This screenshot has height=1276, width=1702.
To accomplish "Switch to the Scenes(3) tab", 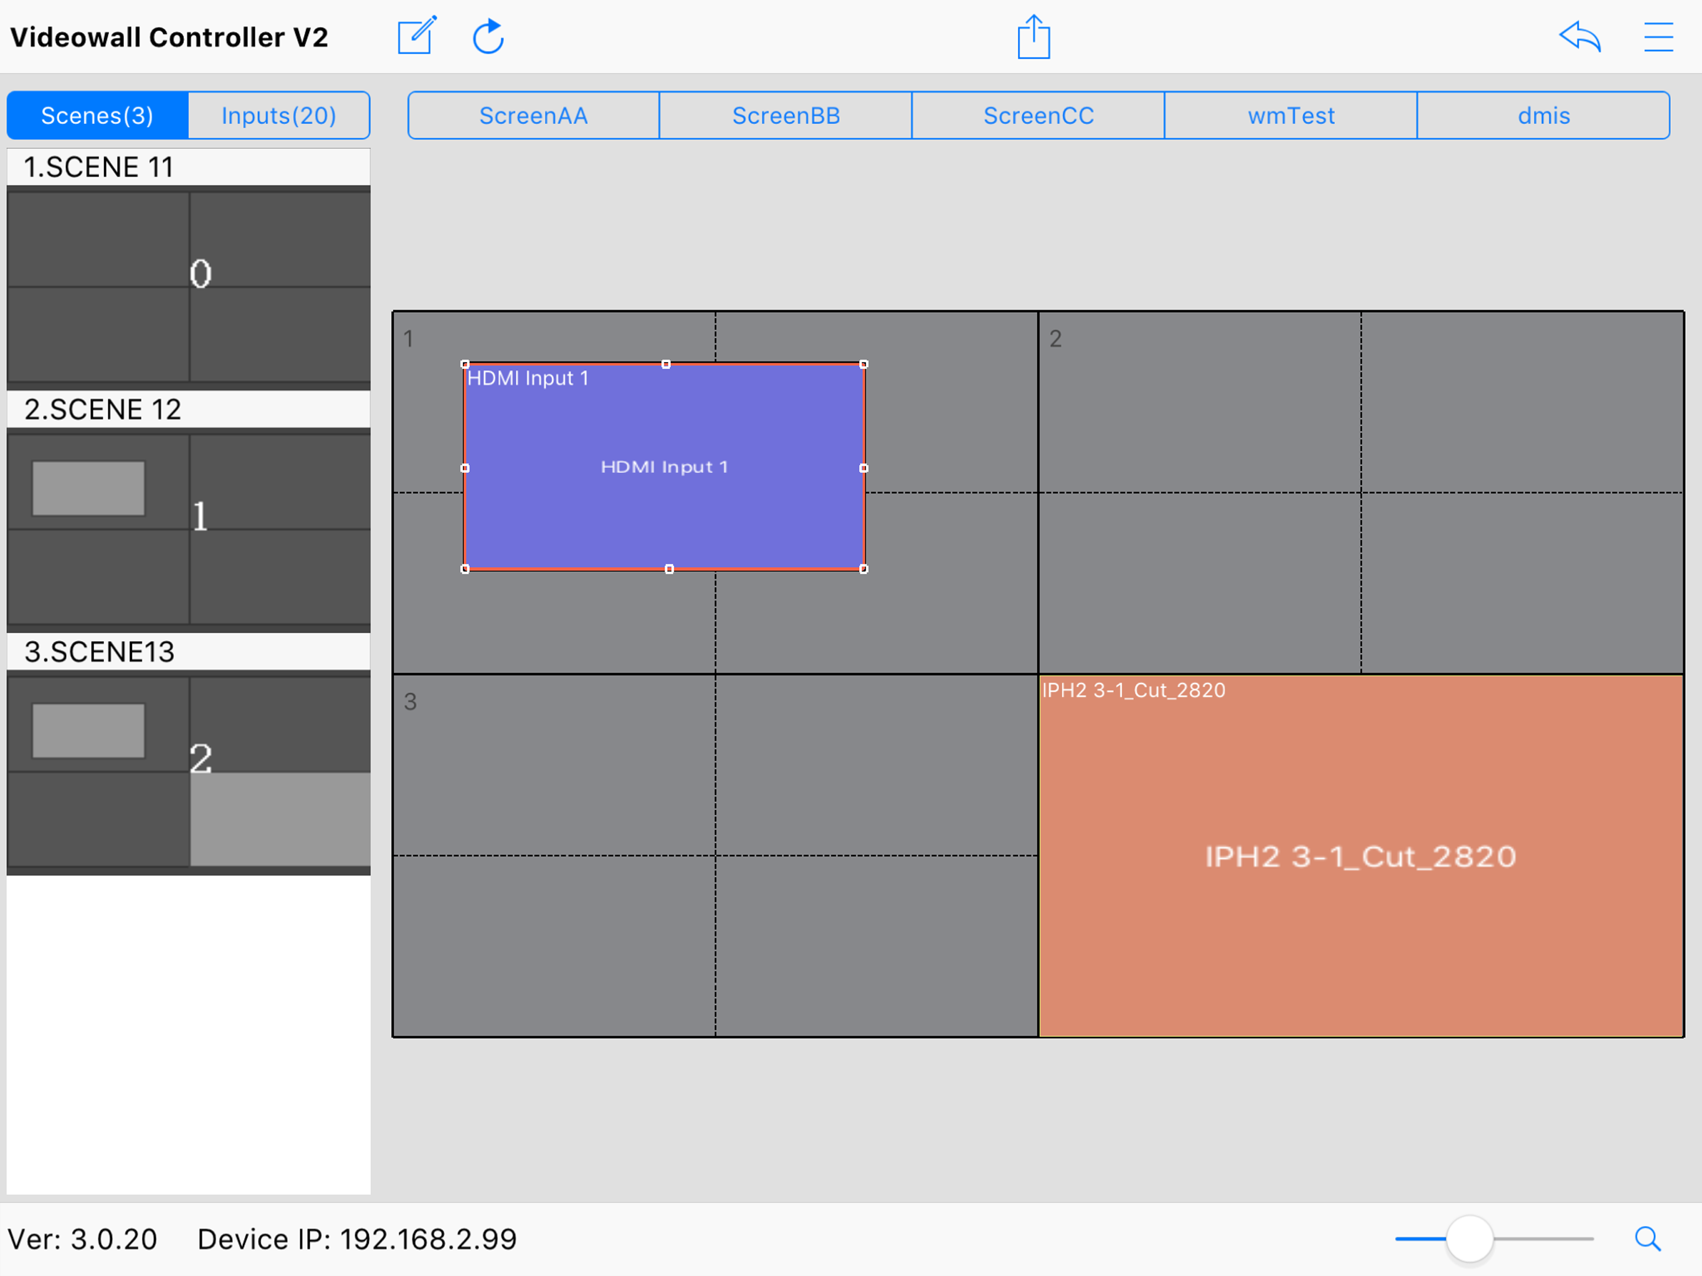I will click(97, 115).
